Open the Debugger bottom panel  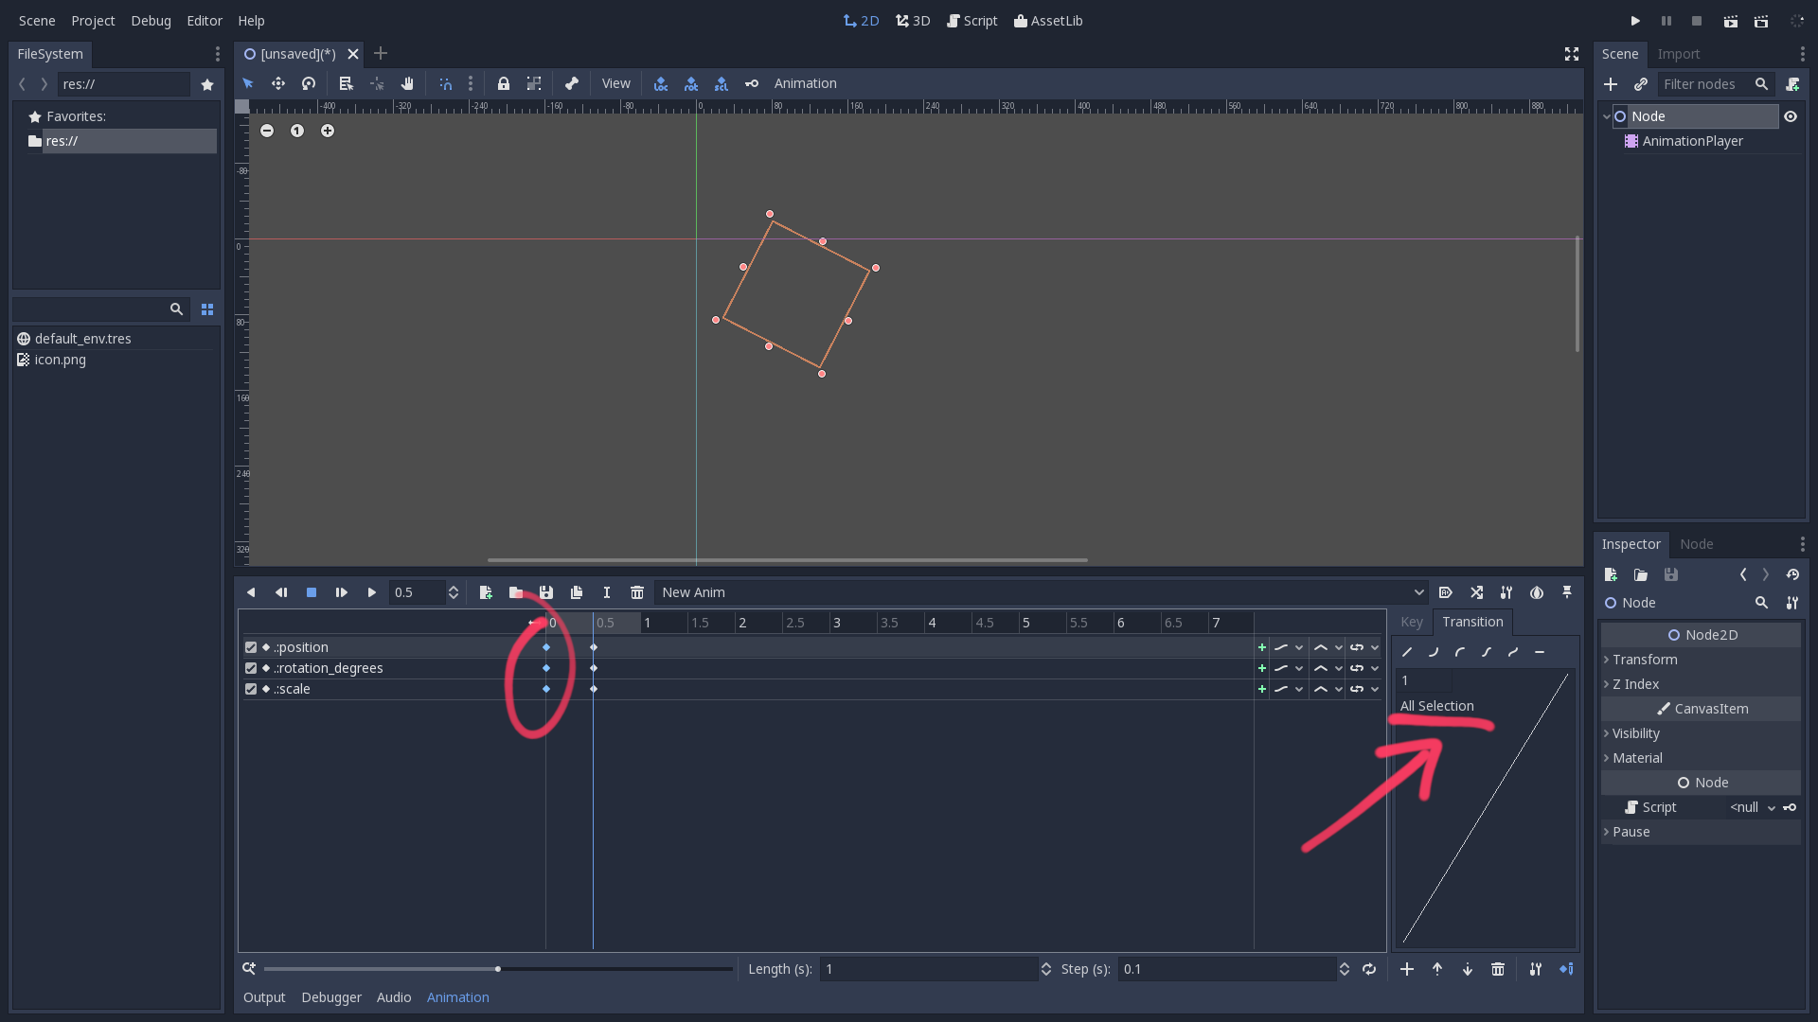click(x=330, y=996)
